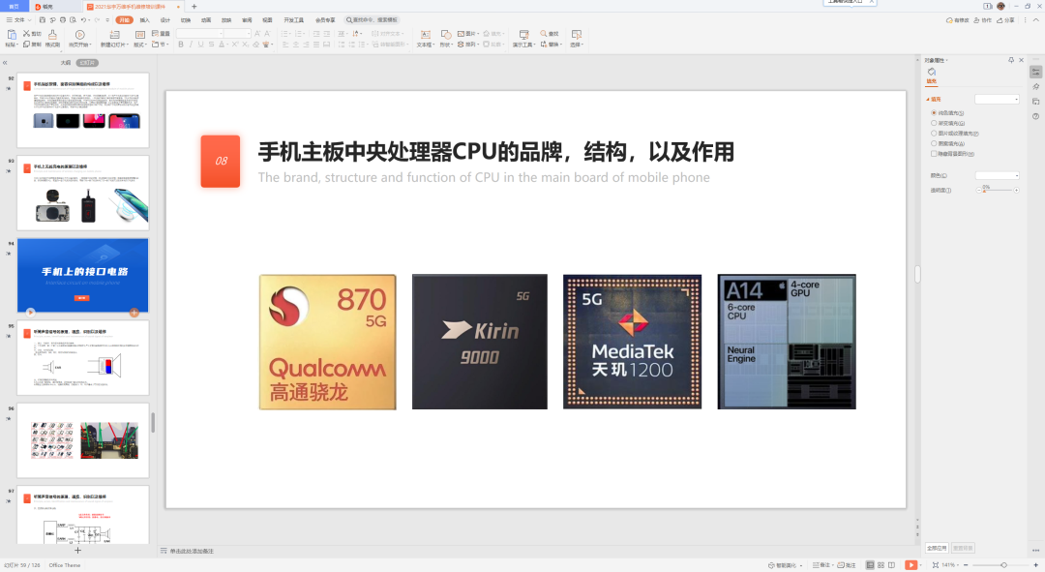Select the MediaTek 1200 chip image

click(x=633, y=342)
